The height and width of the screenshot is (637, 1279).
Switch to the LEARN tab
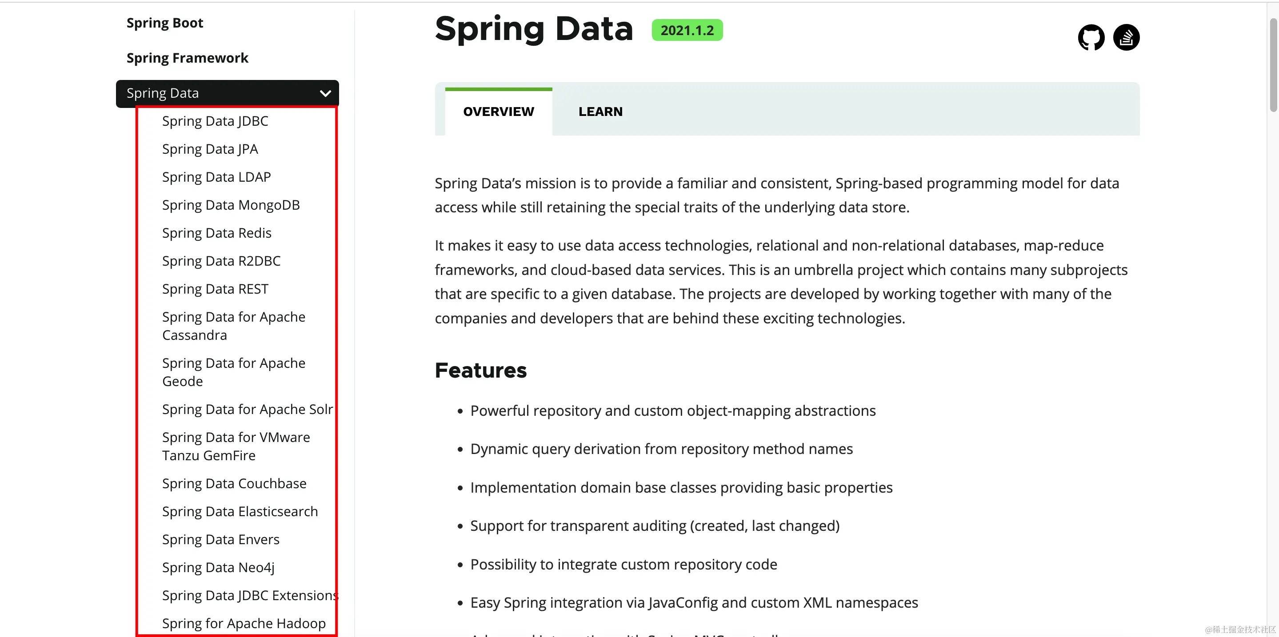point(600,111)
